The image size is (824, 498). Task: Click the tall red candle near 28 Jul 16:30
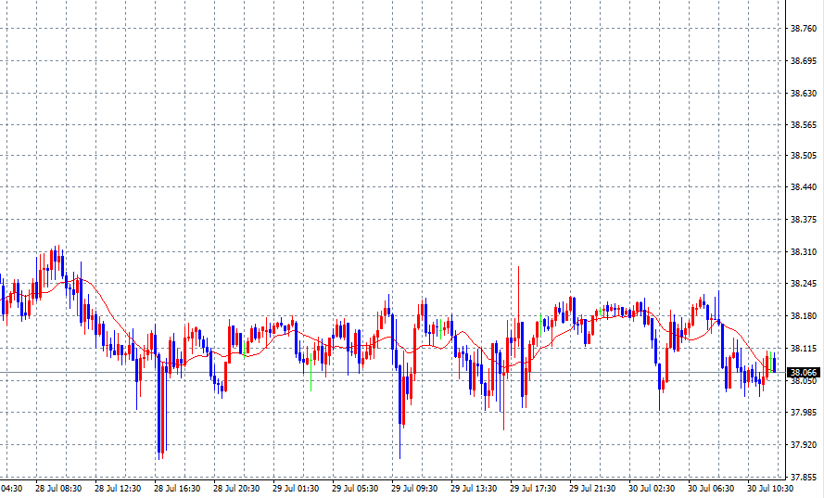click(162, 408)
